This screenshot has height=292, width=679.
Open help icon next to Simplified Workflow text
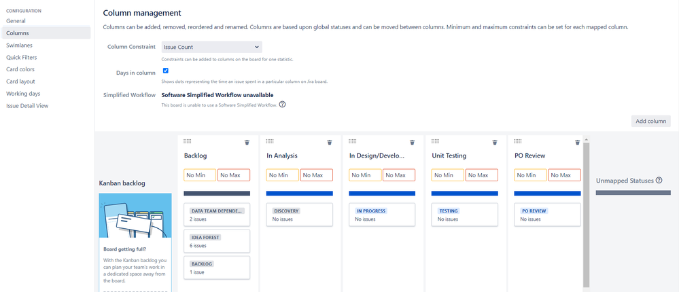point(282,105)
